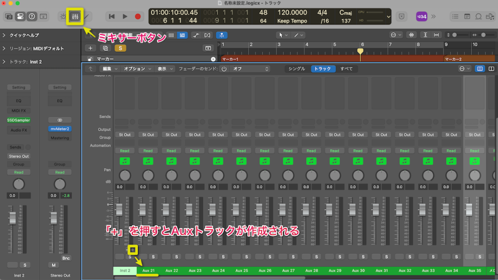Open the List Editors icon near top right

(455, 16)
